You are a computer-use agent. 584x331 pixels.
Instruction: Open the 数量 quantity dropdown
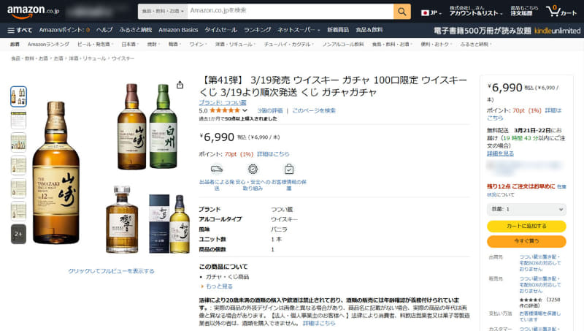tap(526, 210)
